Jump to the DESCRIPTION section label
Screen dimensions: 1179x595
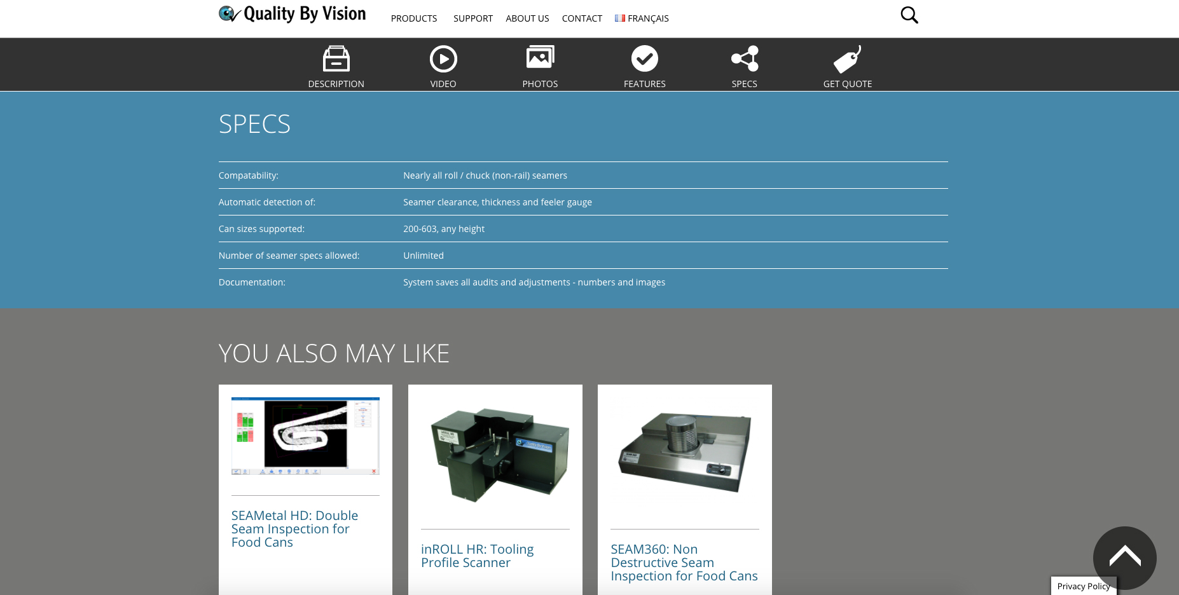click(x=336, y=84)
